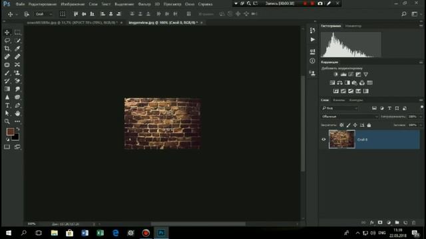This screenshot has height=239, width=426.
Task: Select the Crop tool
Action: [x=7, y=48]
